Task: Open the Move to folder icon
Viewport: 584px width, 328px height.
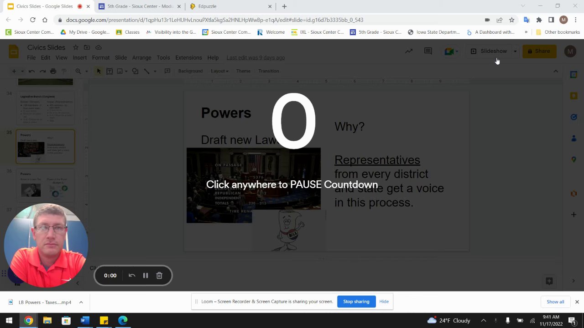Action: [x=87, y=47]
